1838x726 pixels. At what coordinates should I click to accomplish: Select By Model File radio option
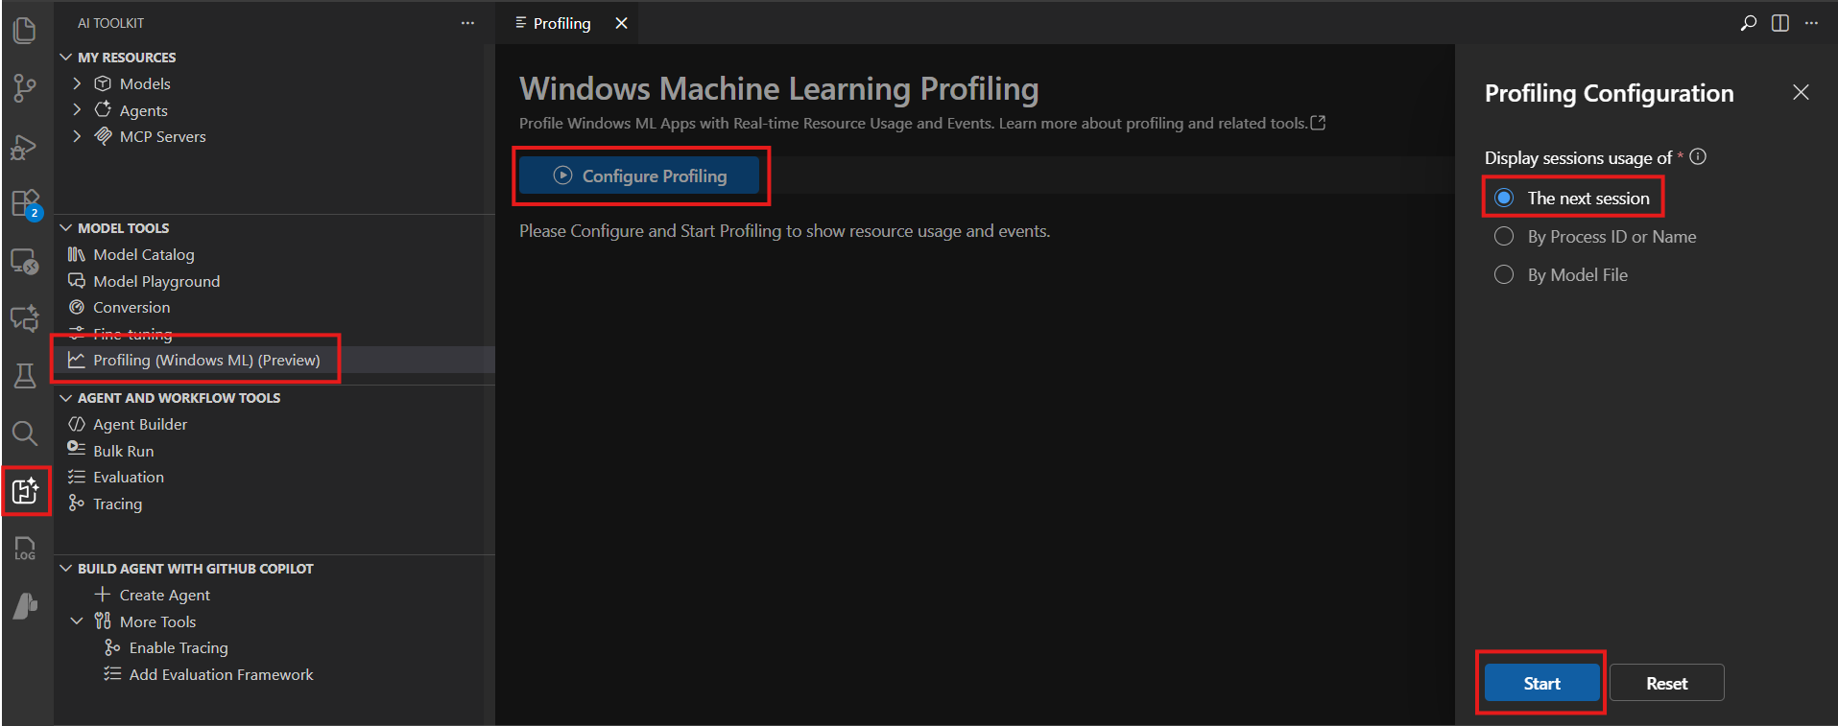[x=1504, y=274]
